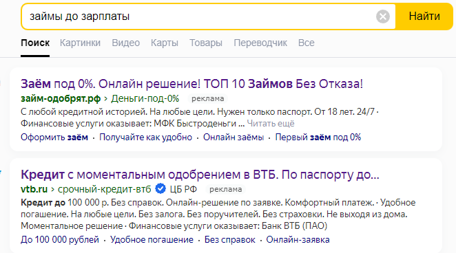Click the реклама label on the first ad
This screenshot has width=456, height=253.
207,98
